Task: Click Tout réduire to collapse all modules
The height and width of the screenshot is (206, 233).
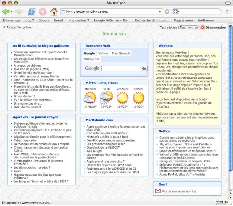Action: pos(168,28)
